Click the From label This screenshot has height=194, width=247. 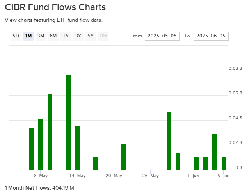coord(136,36)
